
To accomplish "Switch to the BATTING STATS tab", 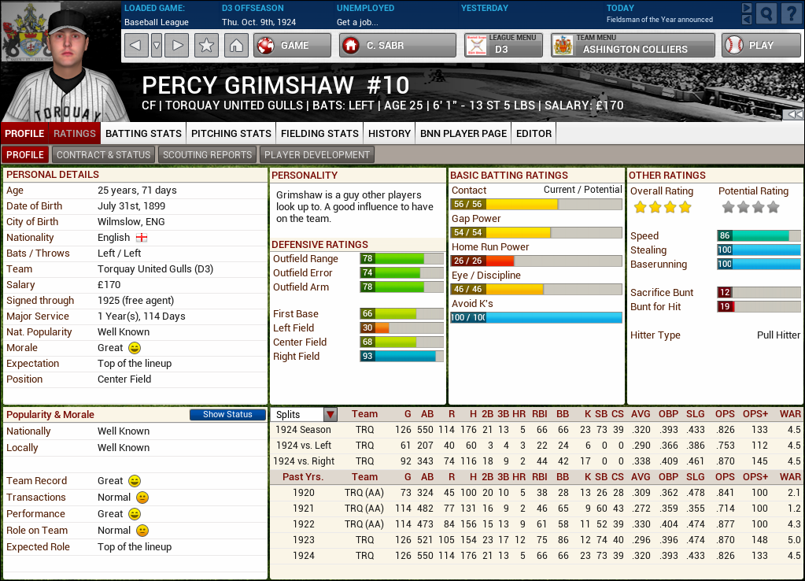I will (x=143, y=133).
